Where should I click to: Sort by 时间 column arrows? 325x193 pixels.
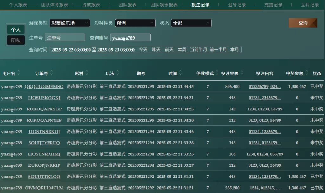tap(180, 73)
